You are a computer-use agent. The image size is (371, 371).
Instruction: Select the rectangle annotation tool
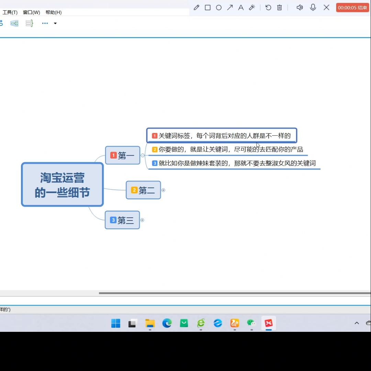click(x=207, y=8)
